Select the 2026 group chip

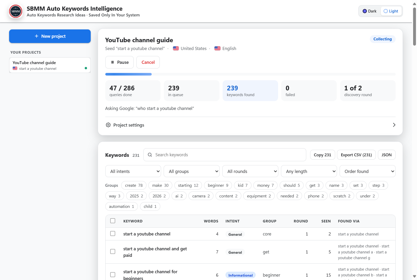click(159, 196)
